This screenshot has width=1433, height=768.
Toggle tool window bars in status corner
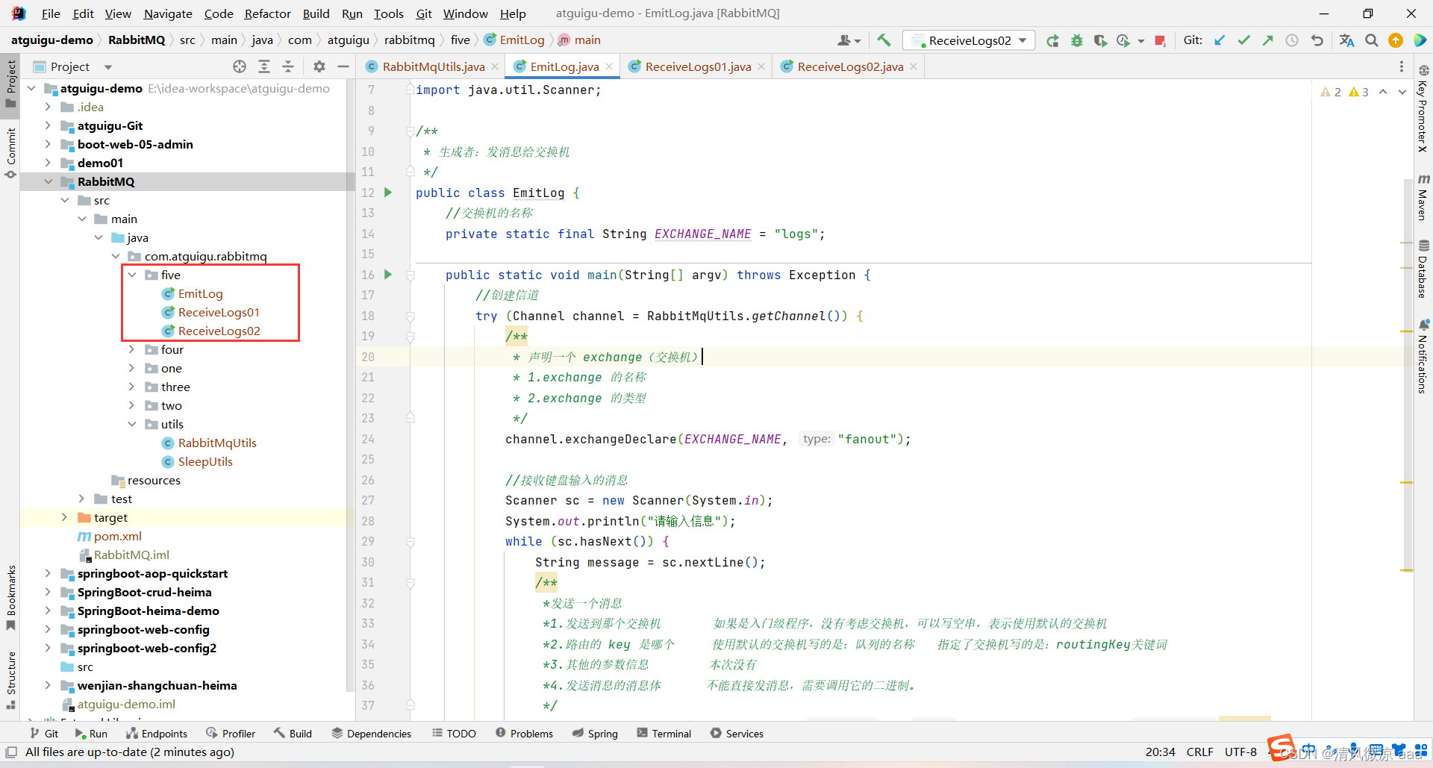coord(11,752)
